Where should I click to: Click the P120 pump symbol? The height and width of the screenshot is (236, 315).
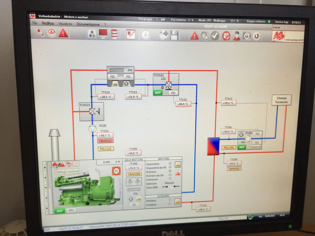pyautogui.click(x=92, y=127)
